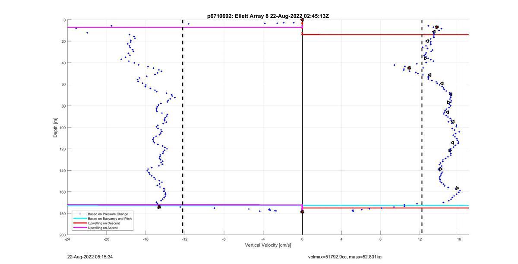
Task: Click the plot title "p6710692: Ellett Array 8"
Action: coord(238,16)
